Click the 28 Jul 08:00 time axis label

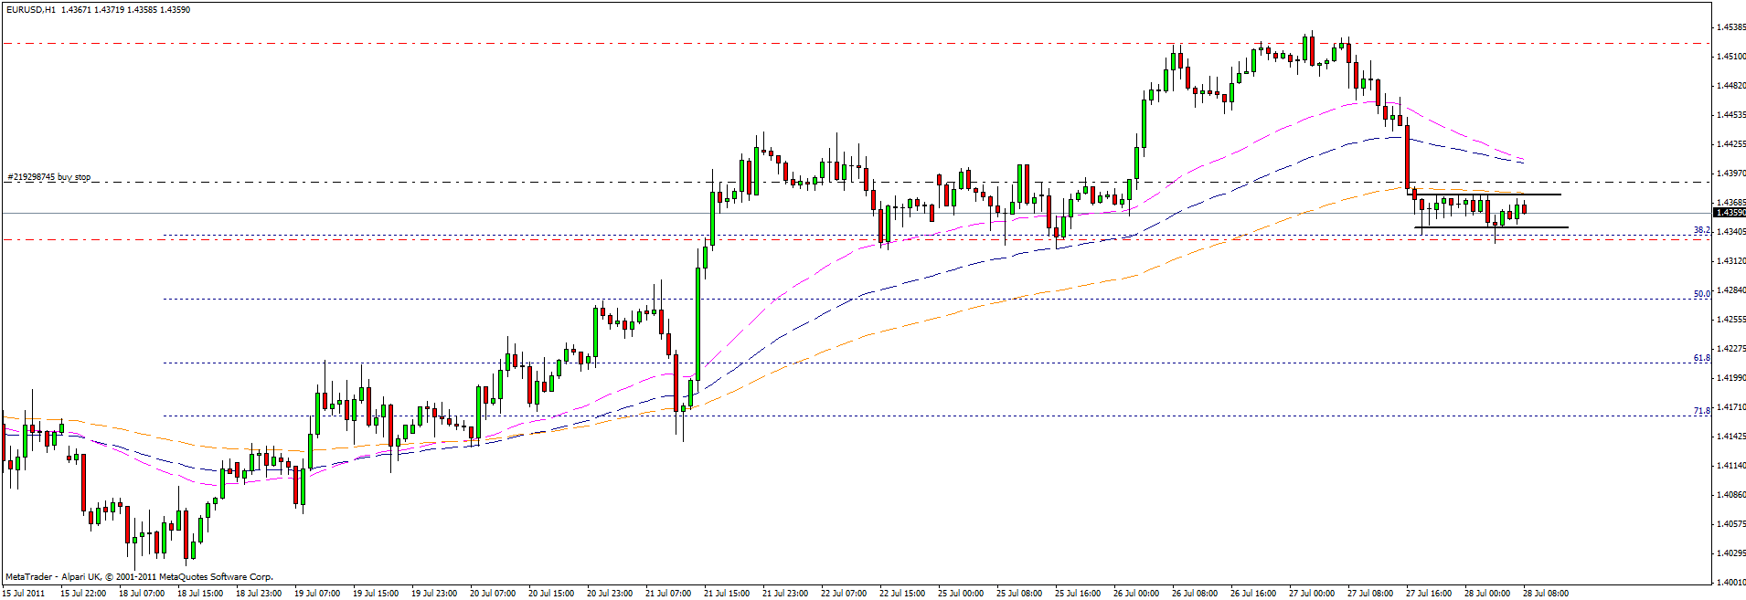point(1545,594)
